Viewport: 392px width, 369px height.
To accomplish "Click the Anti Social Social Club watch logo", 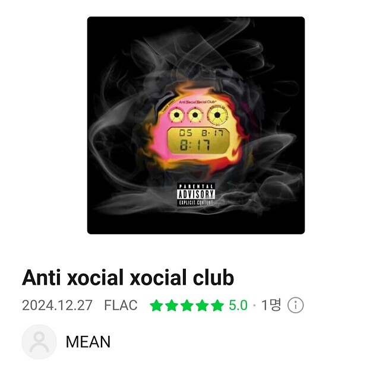I will click(x=198, y=101).
